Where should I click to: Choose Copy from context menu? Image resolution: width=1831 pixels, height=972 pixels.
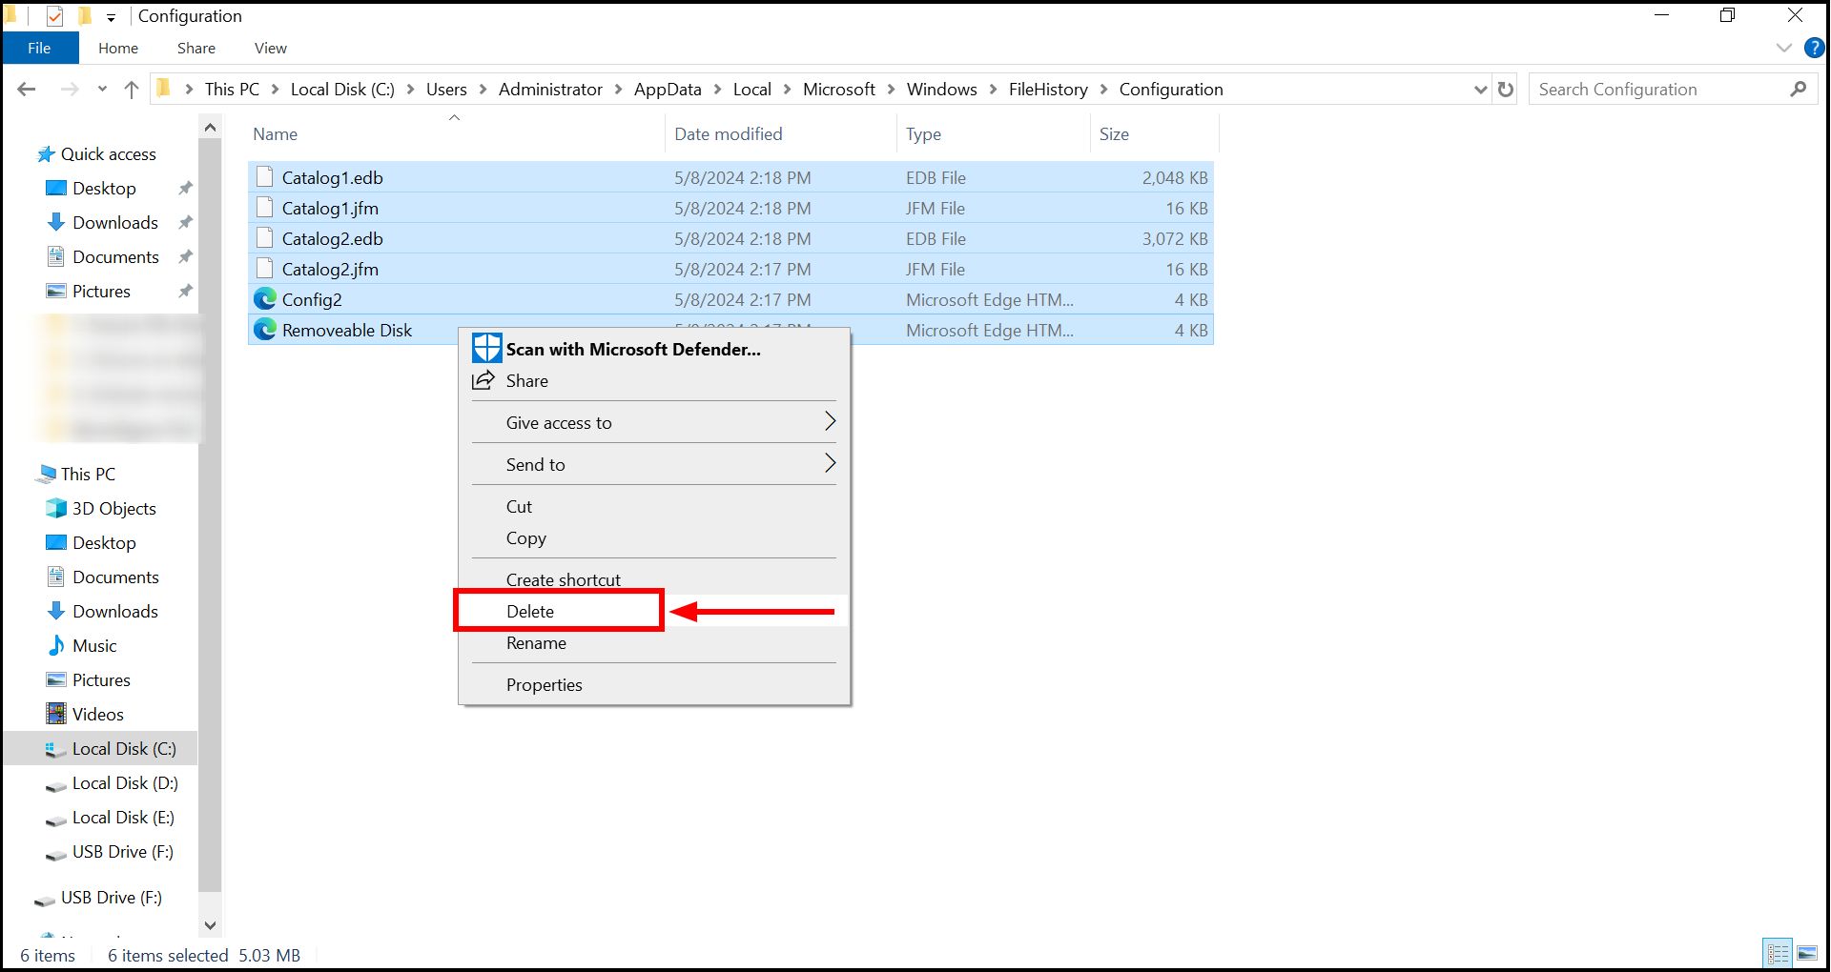click(654, 537)
